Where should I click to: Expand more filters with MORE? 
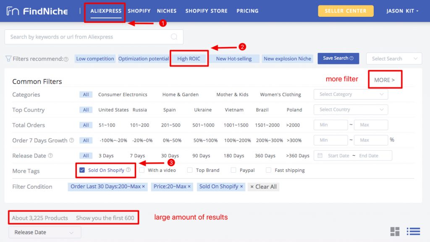coord(385,80)
